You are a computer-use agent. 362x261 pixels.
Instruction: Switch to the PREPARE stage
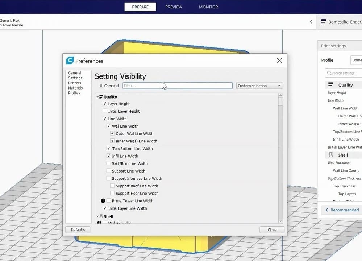pyautogui.click(x=140, y=7)
